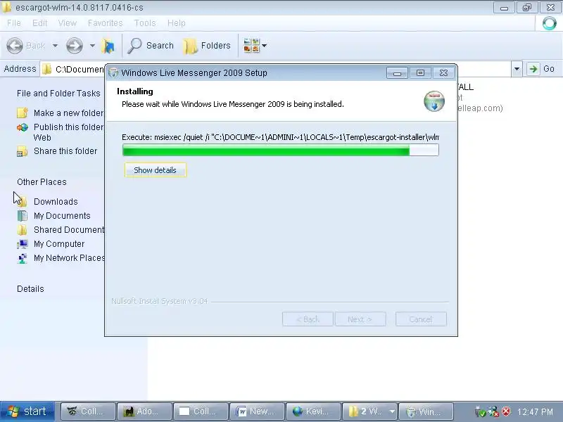The height and width of the screenshot is (422, 563).
Task: Click the Make new folder icon
Action: [x=23, y=113]
